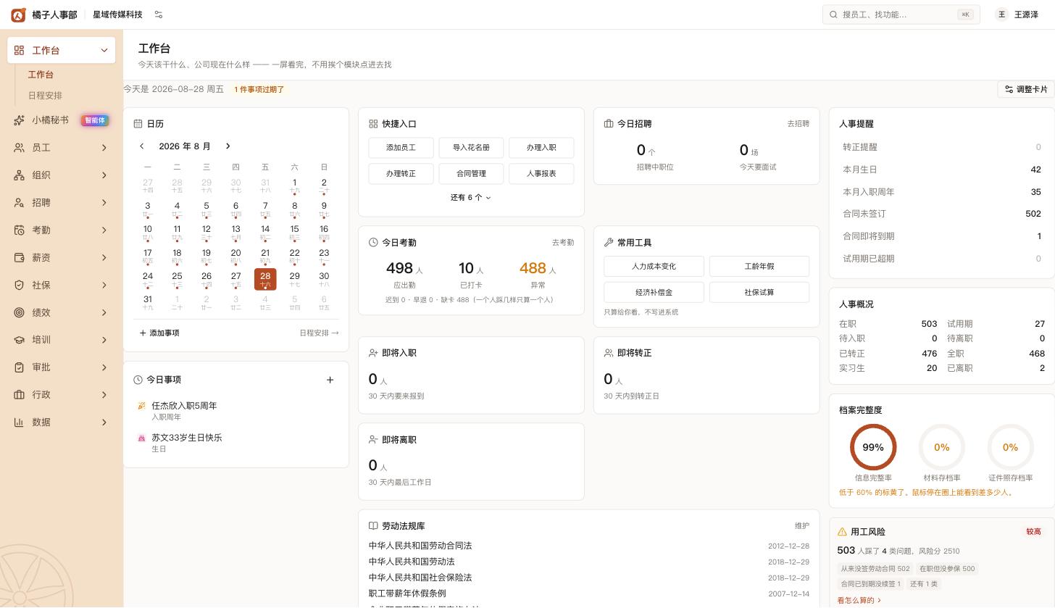Go to next month in calendar
The width and height of the screenshot is (1055, 608).
pos(228,146)
